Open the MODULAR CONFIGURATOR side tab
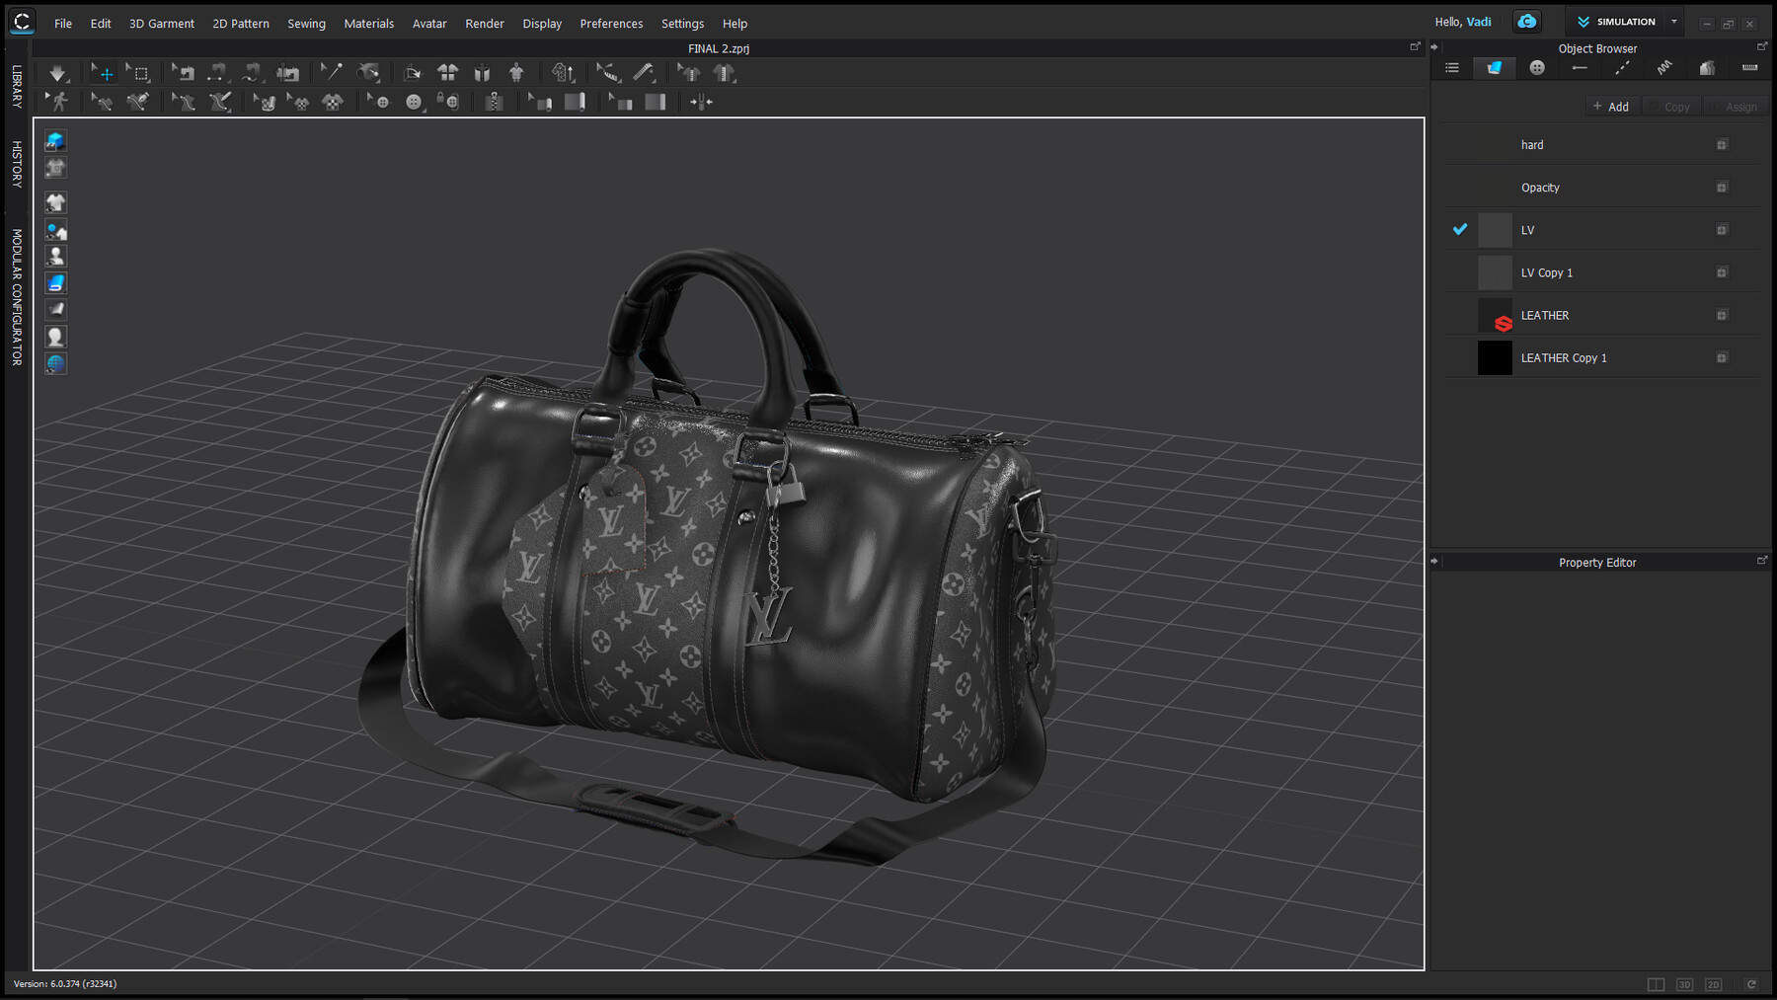This screenshot has height=1000, width=1777. click(x=17, y=297)
